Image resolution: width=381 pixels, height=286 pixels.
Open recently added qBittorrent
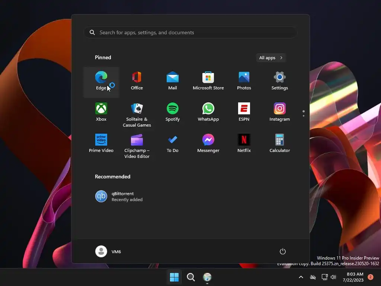[119, 196]
